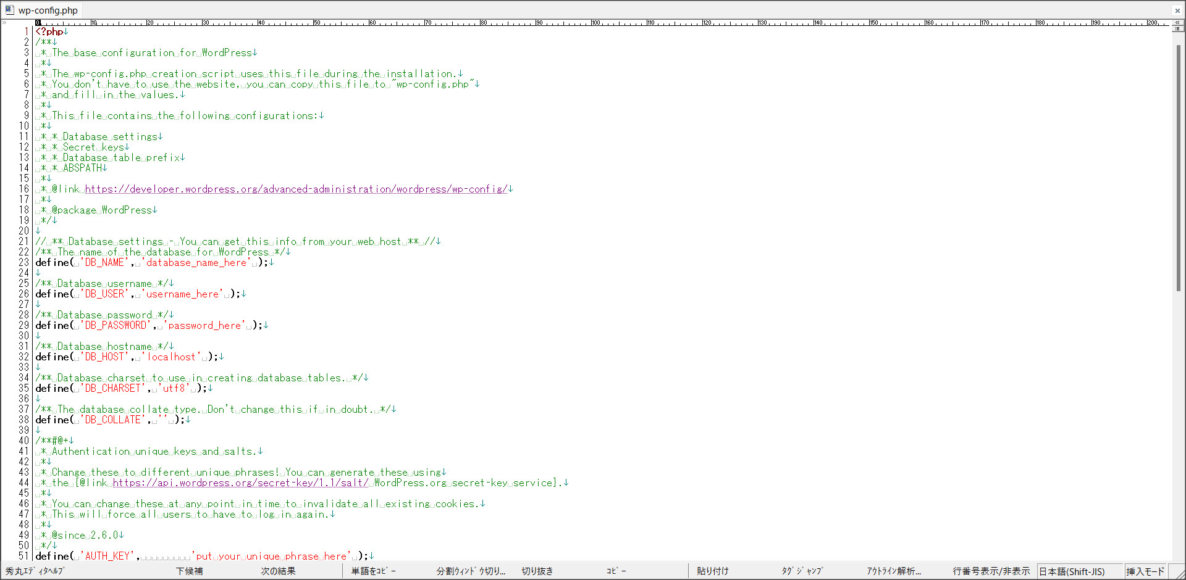Toggle 行番号表示/非表示 line number display

991,571
